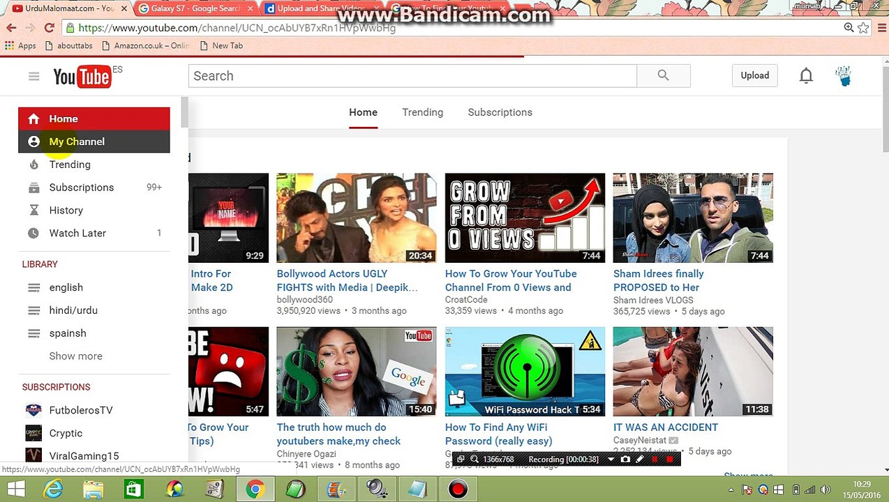This screenshot has height=502, width=889.
Task: Open the Amazon.co.uk bookmark
Action: (145, 45)
